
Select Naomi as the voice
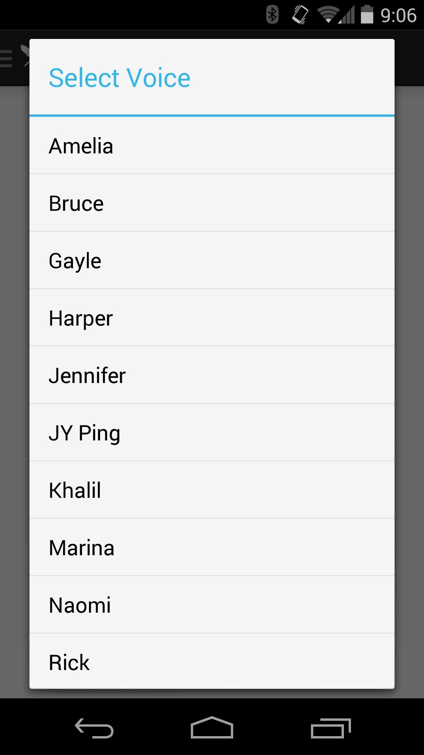point(212,605)
